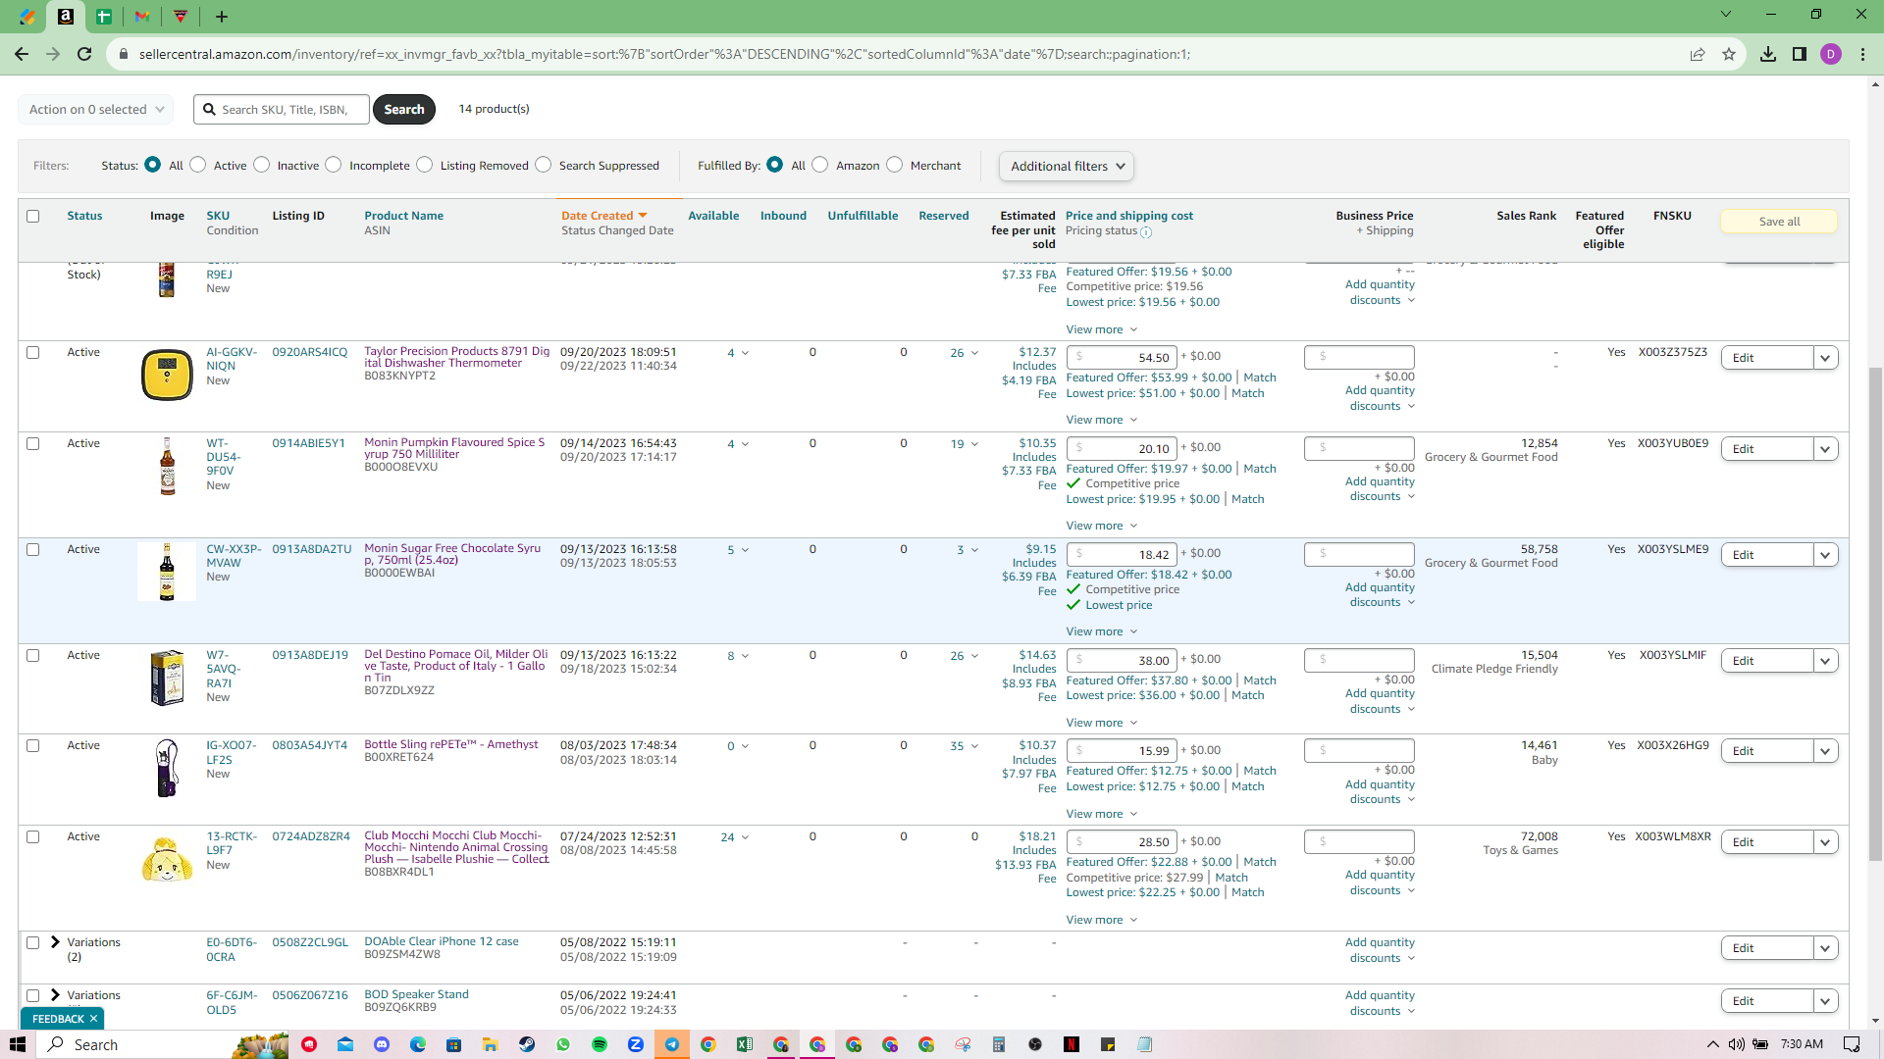Viewport: 1884px width, 1059px height.
Task: Click the pricing status info icon
Action: (1146, 232)
